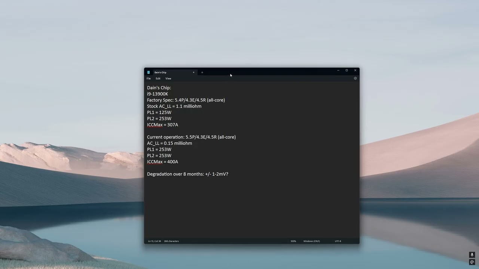Open the File menu
This screenshot has height=269, width=479.
click(x=149, y=78)
